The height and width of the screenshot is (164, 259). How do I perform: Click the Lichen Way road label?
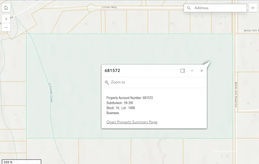coord(109,7)
